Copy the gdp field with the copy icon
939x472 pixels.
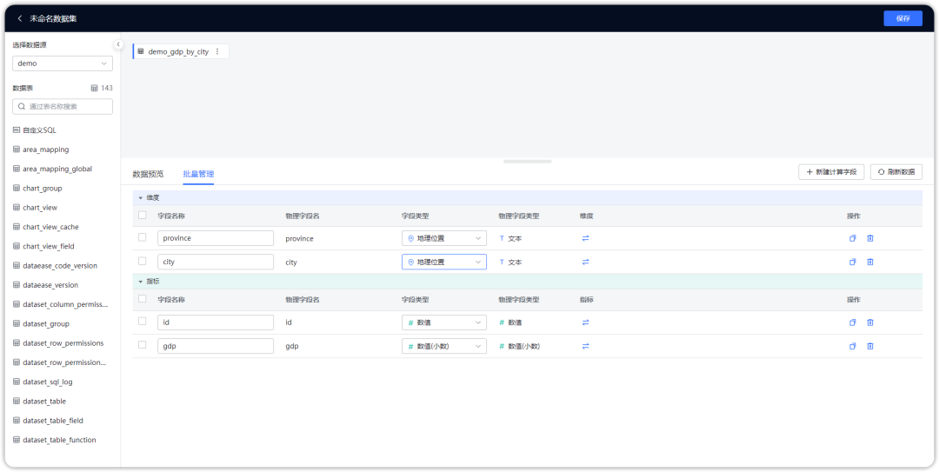(x=852, y=346)
